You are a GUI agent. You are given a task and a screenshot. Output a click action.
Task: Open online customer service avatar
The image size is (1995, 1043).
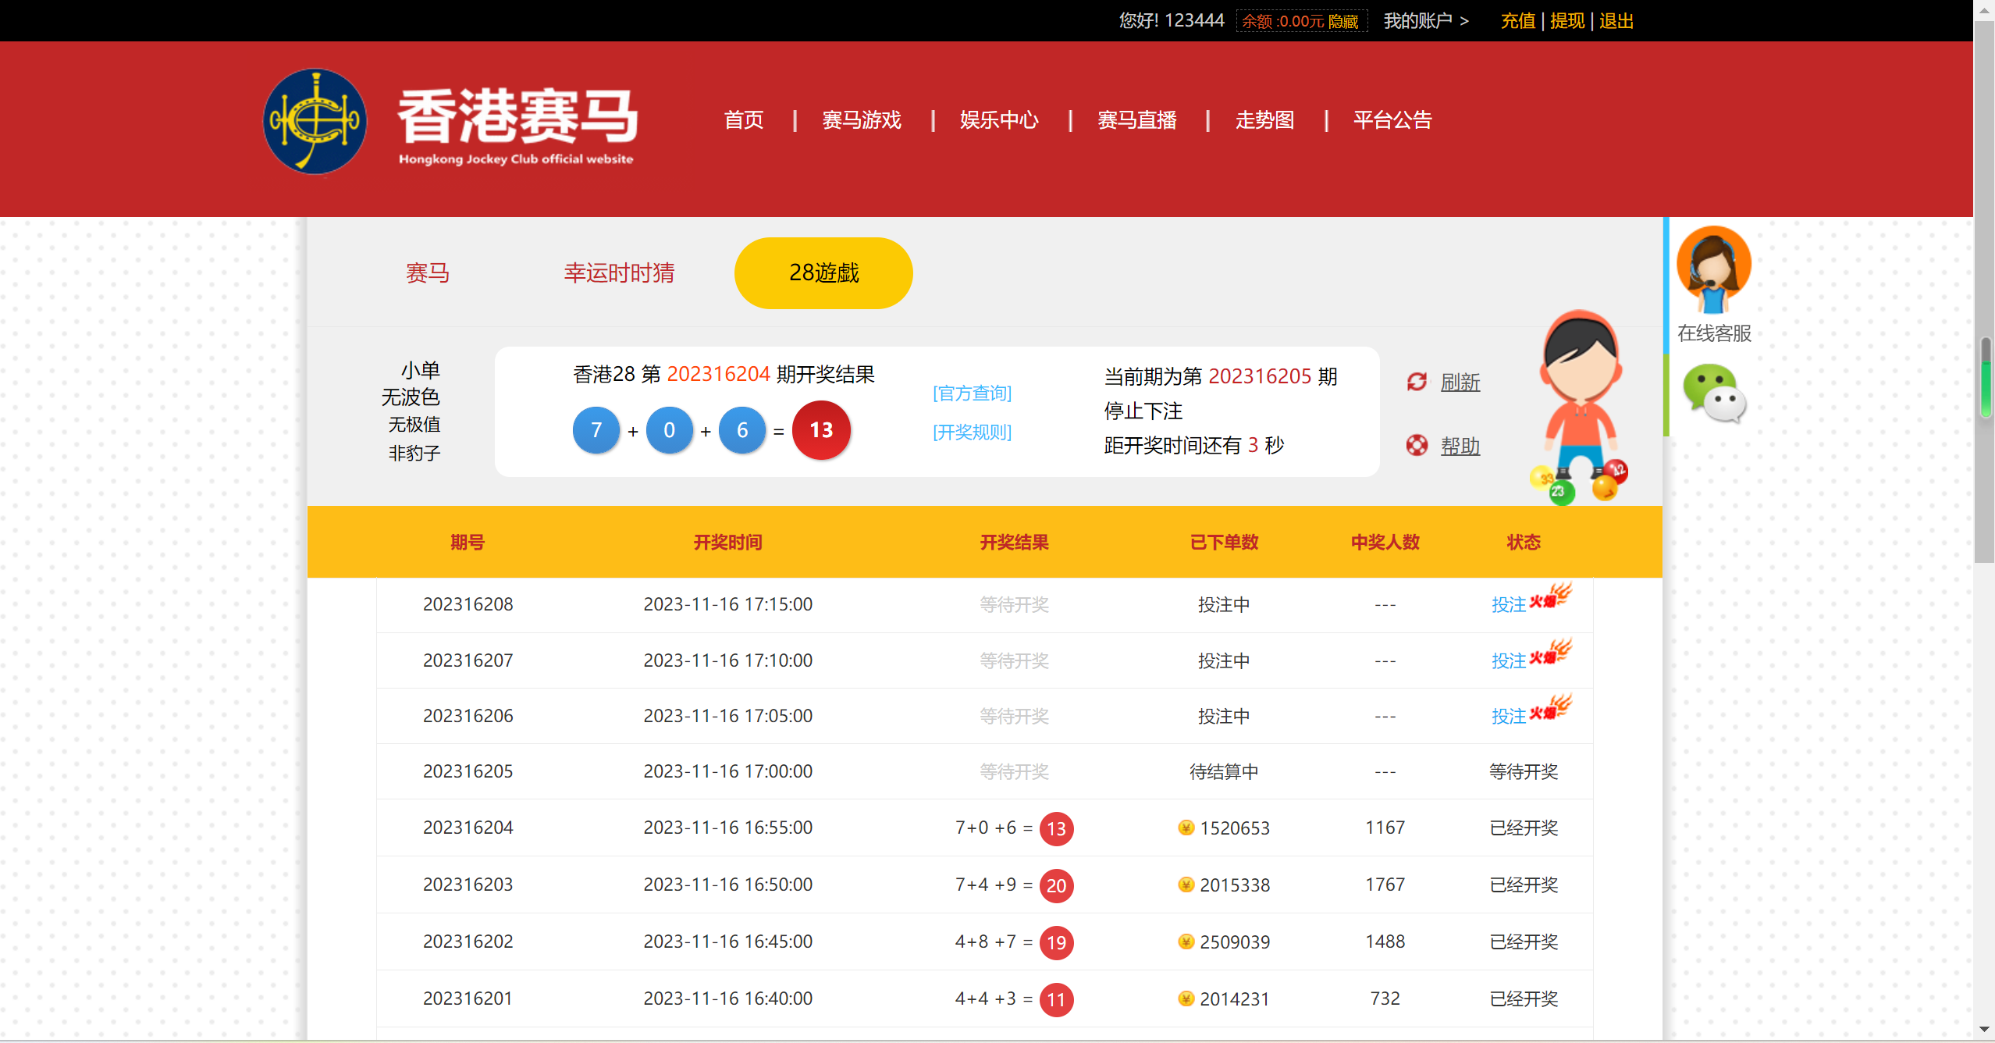[1713, 269]
